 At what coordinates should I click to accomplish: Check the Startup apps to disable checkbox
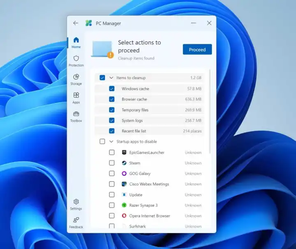click(102, 142)
